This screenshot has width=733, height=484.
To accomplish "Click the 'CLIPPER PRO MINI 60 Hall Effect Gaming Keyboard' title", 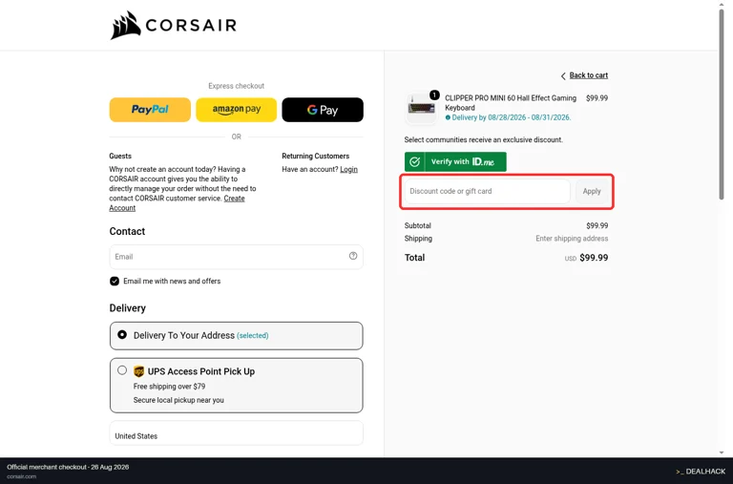I will [511, 103].
